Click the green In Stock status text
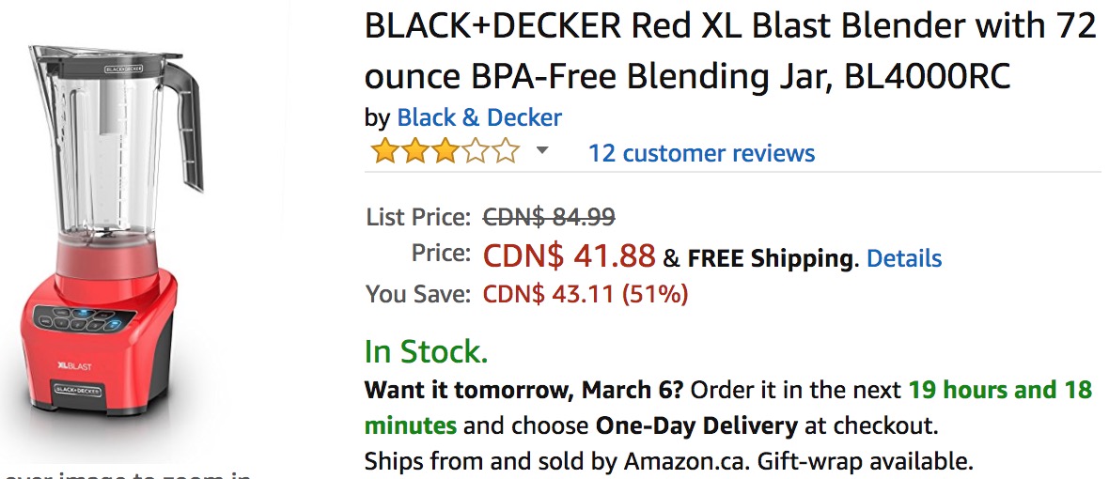Screen dimensions: 1109x479 pyautogui.click(x=427, y=351)
